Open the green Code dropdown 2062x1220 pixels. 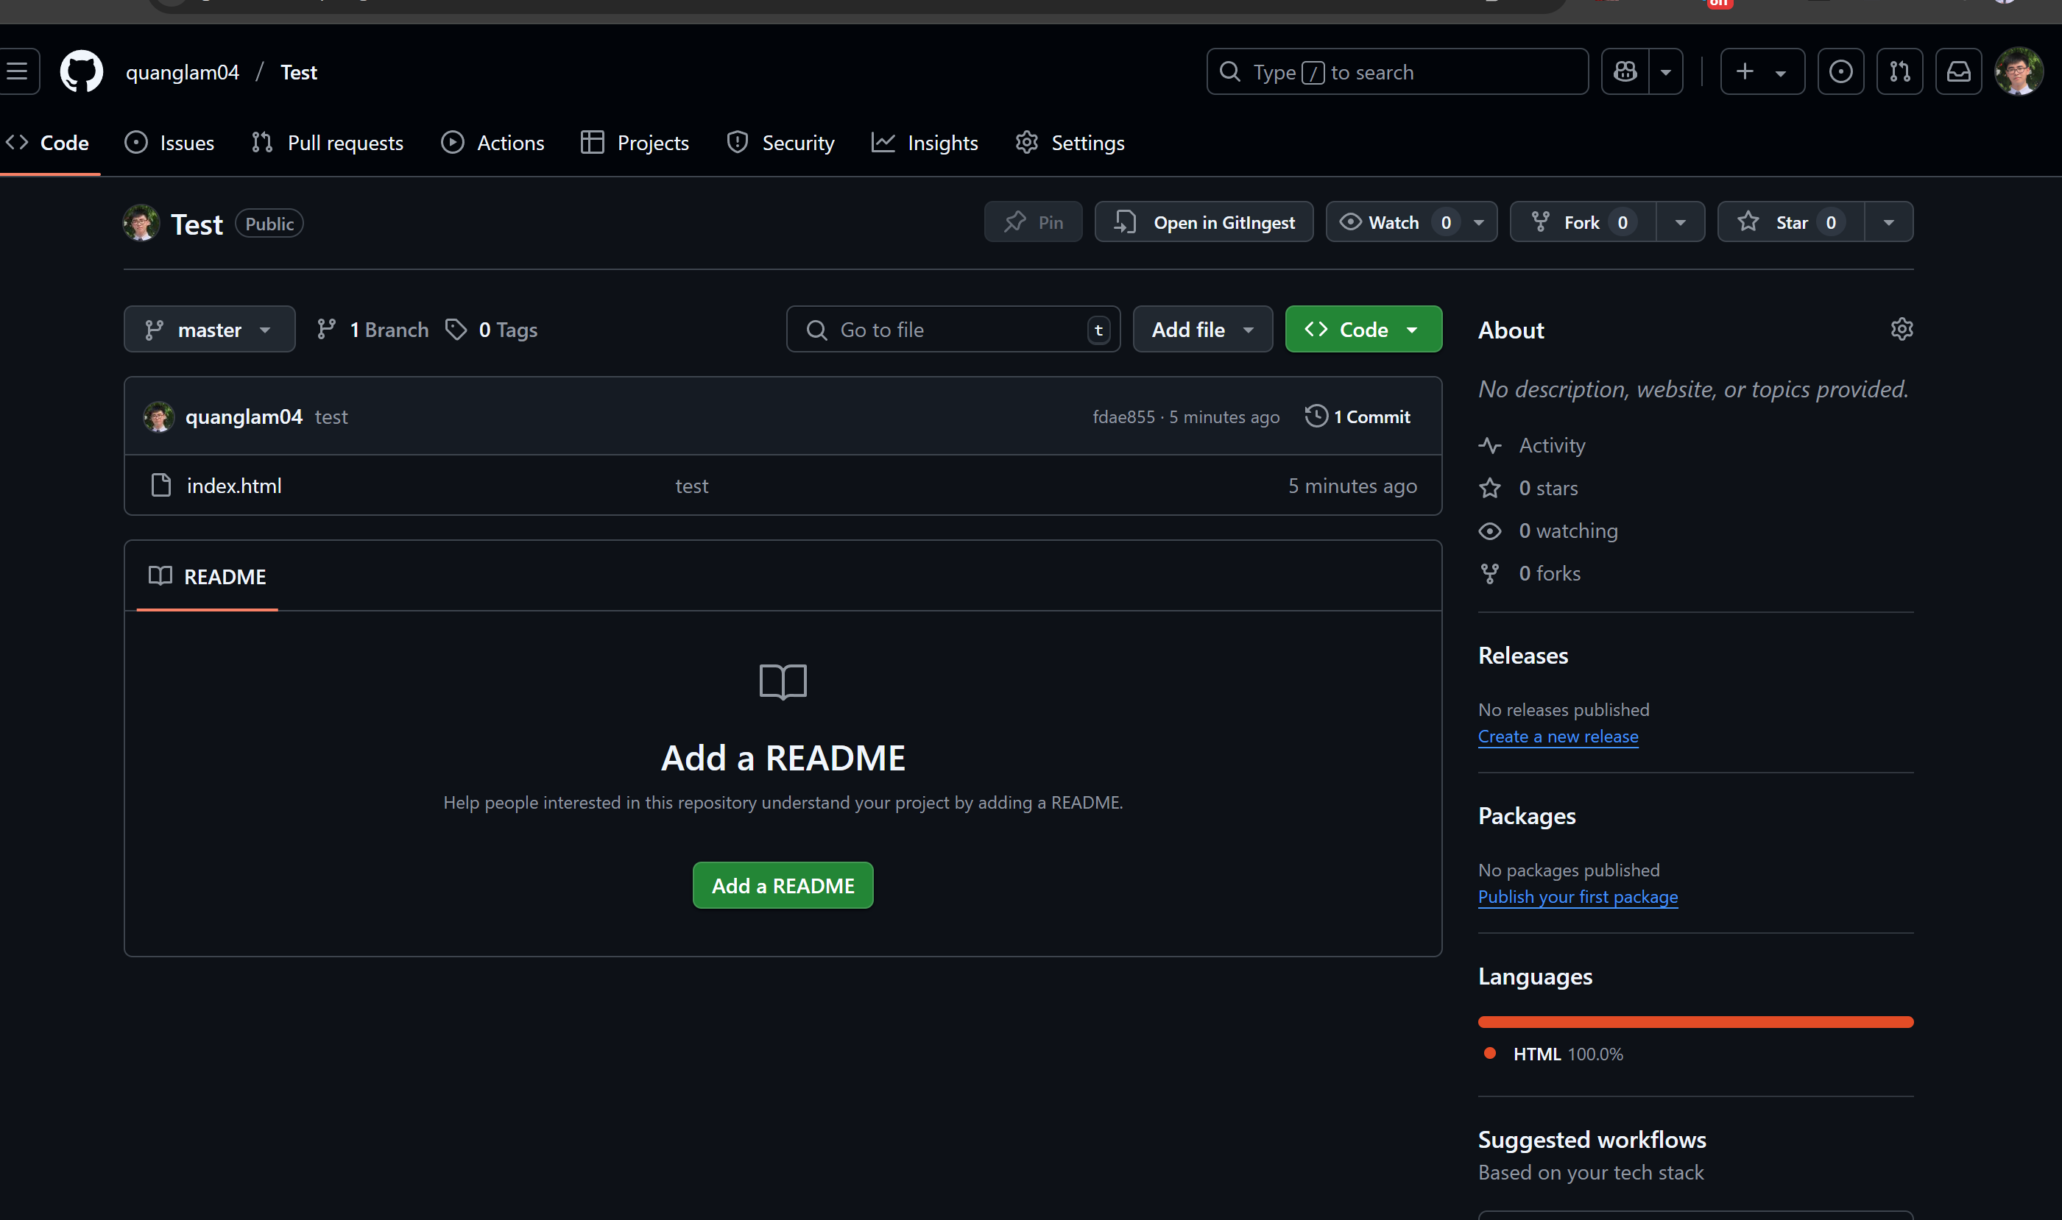(1363, 330)
